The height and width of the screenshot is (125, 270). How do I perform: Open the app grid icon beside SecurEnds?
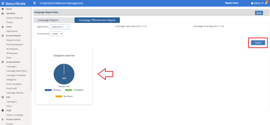(3, 3)
